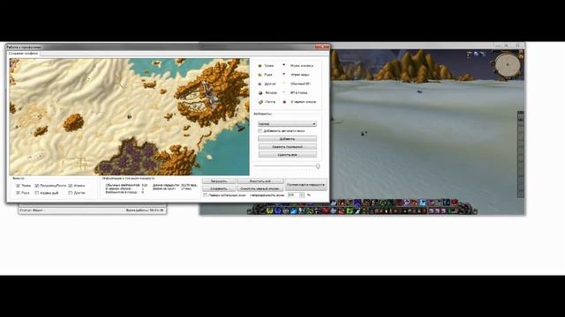Image resolution: width=565 pixels, height=317 pixels.
Task: Click the opacity field spinner arrows
Action: (x=302, y=195)
